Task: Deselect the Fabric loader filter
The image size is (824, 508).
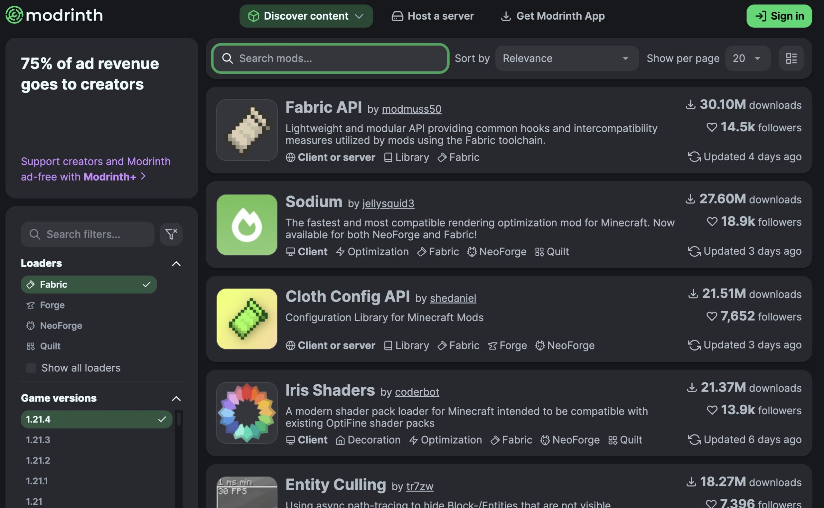Action: click(89, 285)
